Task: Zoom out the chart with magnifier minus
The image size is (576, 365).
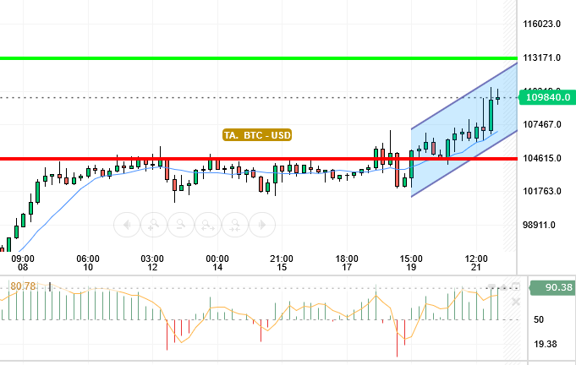Action: click(x=181, y=225)
